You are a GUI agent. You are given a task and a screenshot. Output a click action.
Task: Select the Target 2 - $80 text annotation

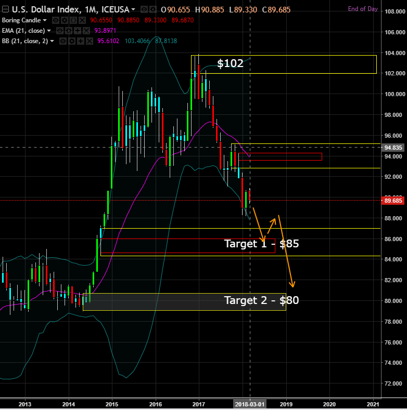click(261, 300)
